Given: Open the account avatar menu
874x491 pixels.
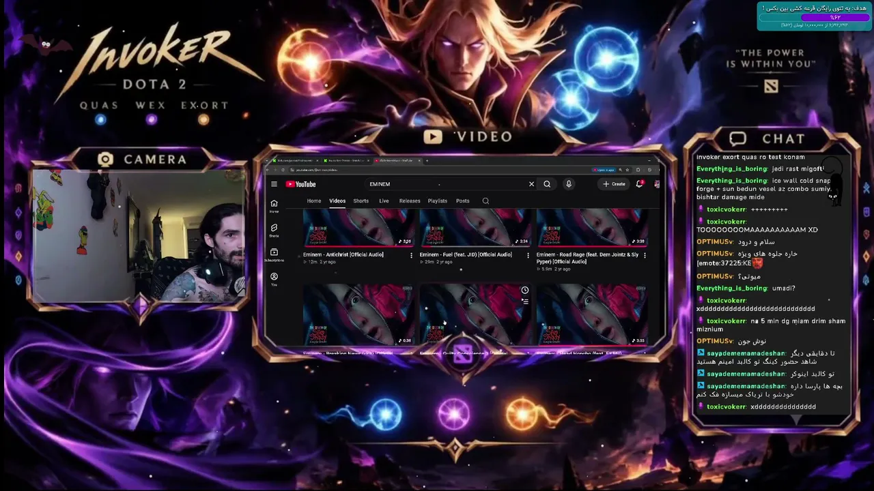Looking at the screenshot, I should [x=657, y=184].
